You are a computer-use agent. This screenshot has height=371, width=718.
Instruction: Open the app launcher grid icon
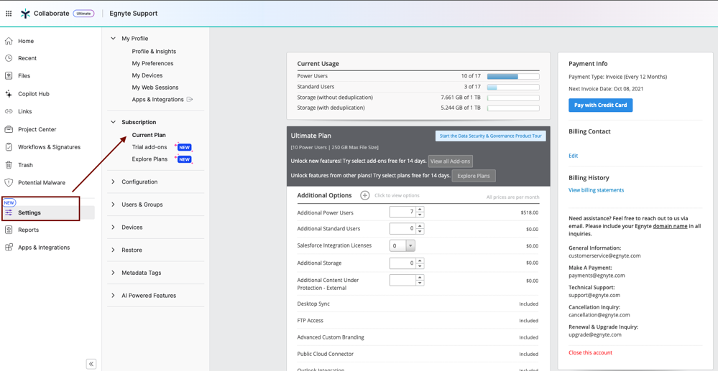(x=9, y=14)
